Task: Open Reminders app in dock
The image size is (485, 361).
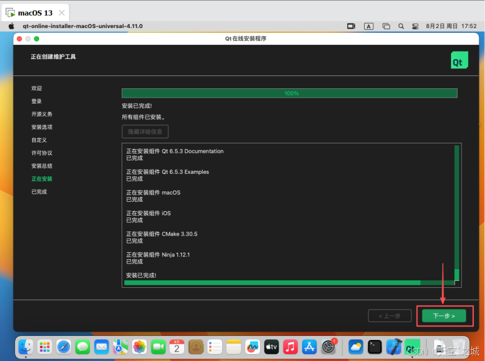Action: [214, 347]
